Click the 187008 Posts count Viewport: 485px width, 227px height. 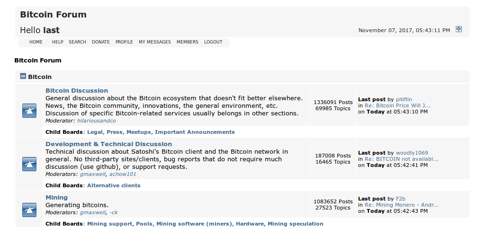point(333,156)
